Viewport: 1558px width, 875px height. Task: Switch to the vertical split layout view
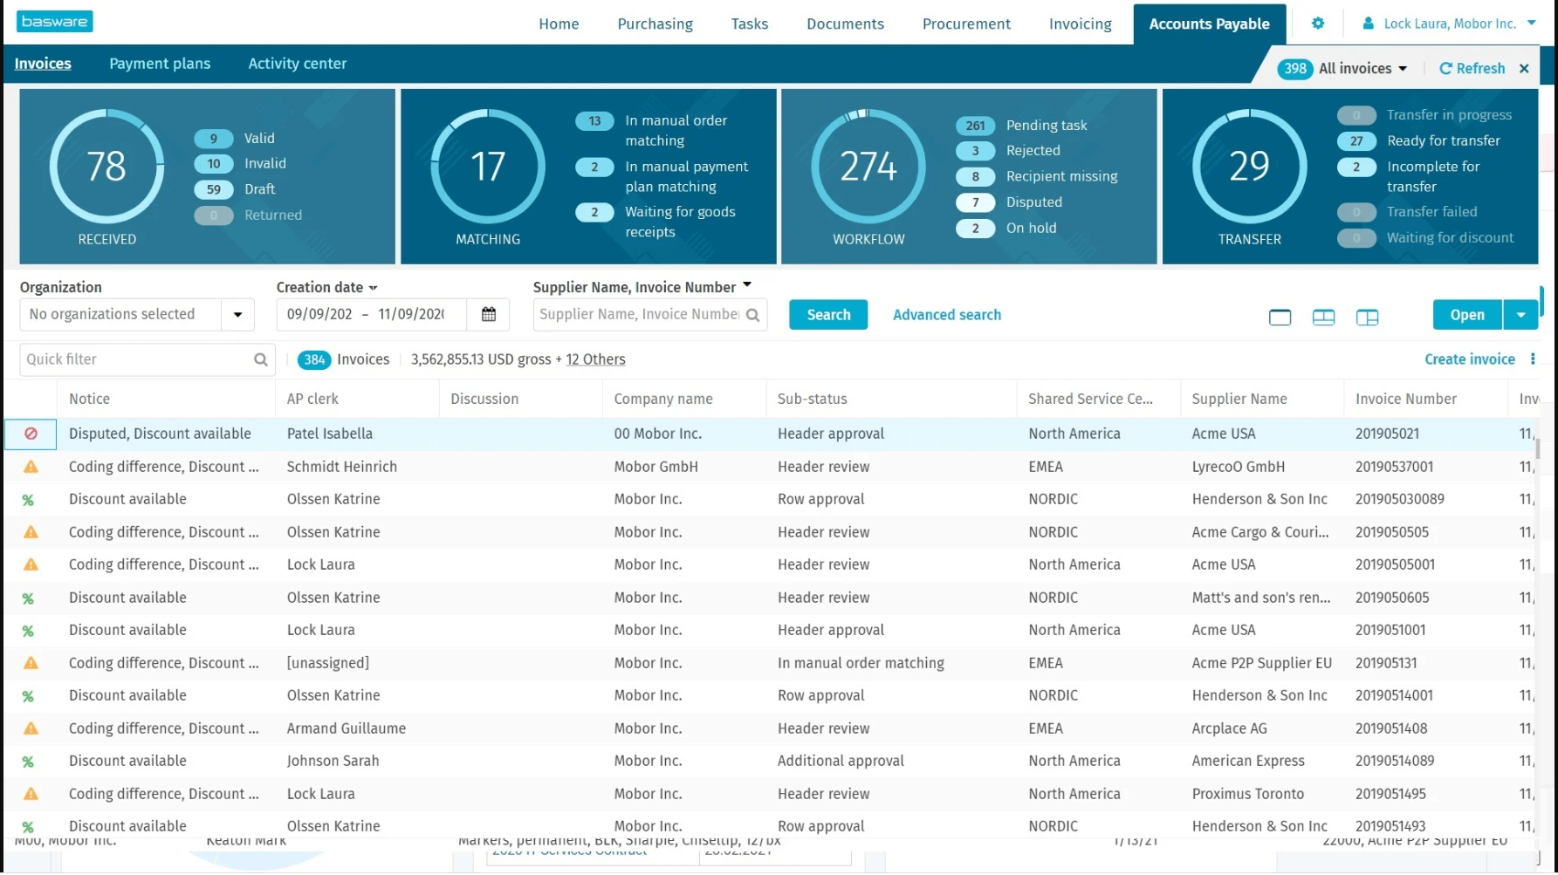1367,317
